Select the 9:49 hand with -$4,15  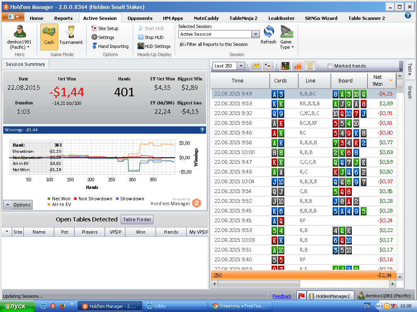(x=304, y=94)
